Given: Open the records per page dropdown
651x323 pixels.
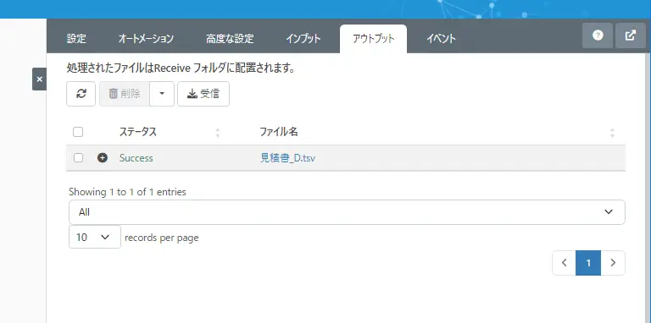Looking at the screenshot, I should click(95, 237).
